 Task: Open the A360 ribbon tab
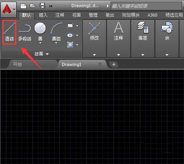(152, 15)
